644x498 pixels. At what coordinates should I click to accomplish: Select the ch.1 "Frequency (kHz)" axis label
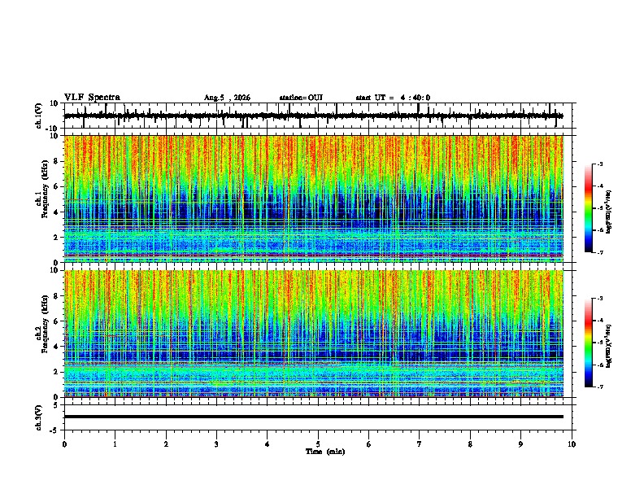(x=45, y=189)
